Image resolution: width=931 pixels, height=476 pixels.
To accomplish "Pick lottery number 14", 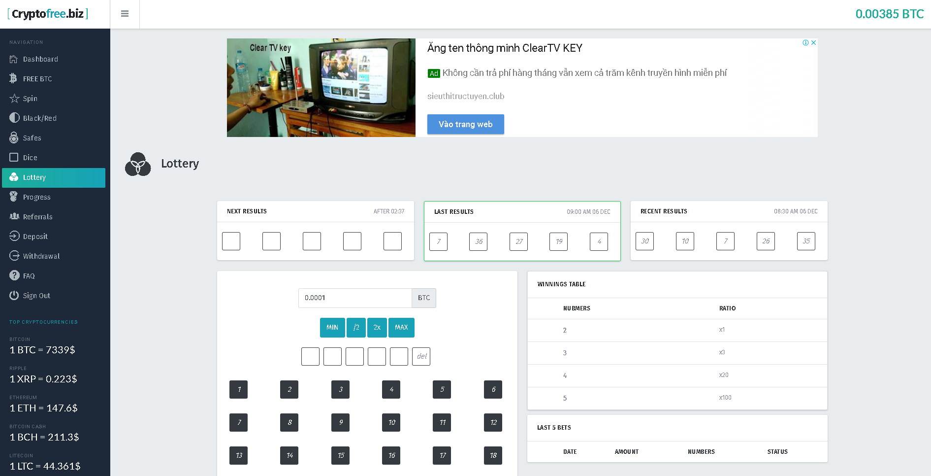I will [x=289, y=455].
